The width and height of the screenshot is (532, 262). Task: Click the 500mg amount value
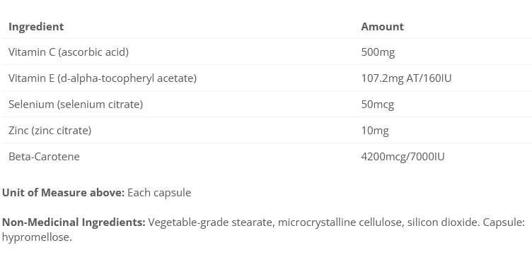pos(378,52)
